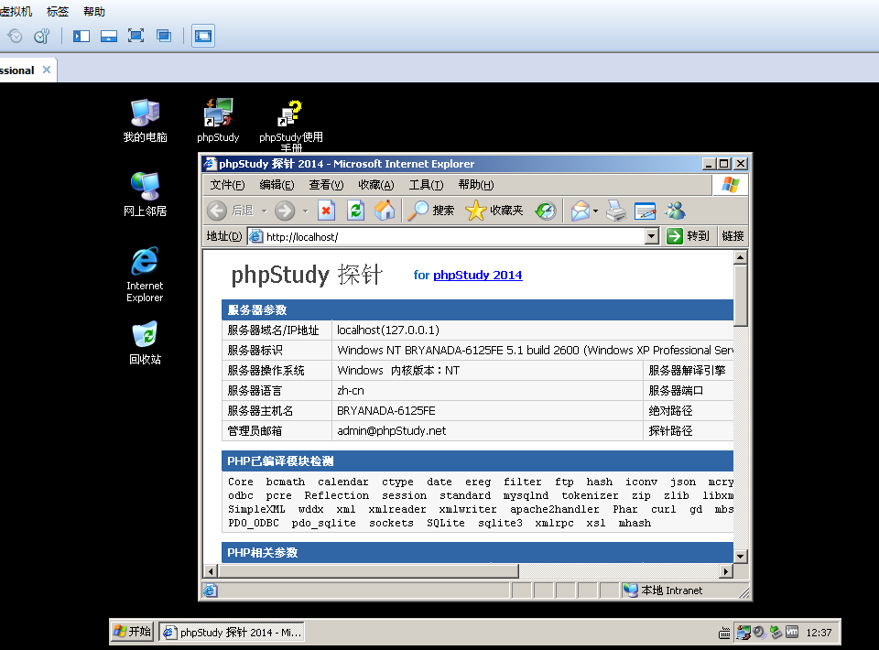The height and width of the screenshot is (650, 879).
Task: Click the IE Refresh icon
Action: [355, 211]
